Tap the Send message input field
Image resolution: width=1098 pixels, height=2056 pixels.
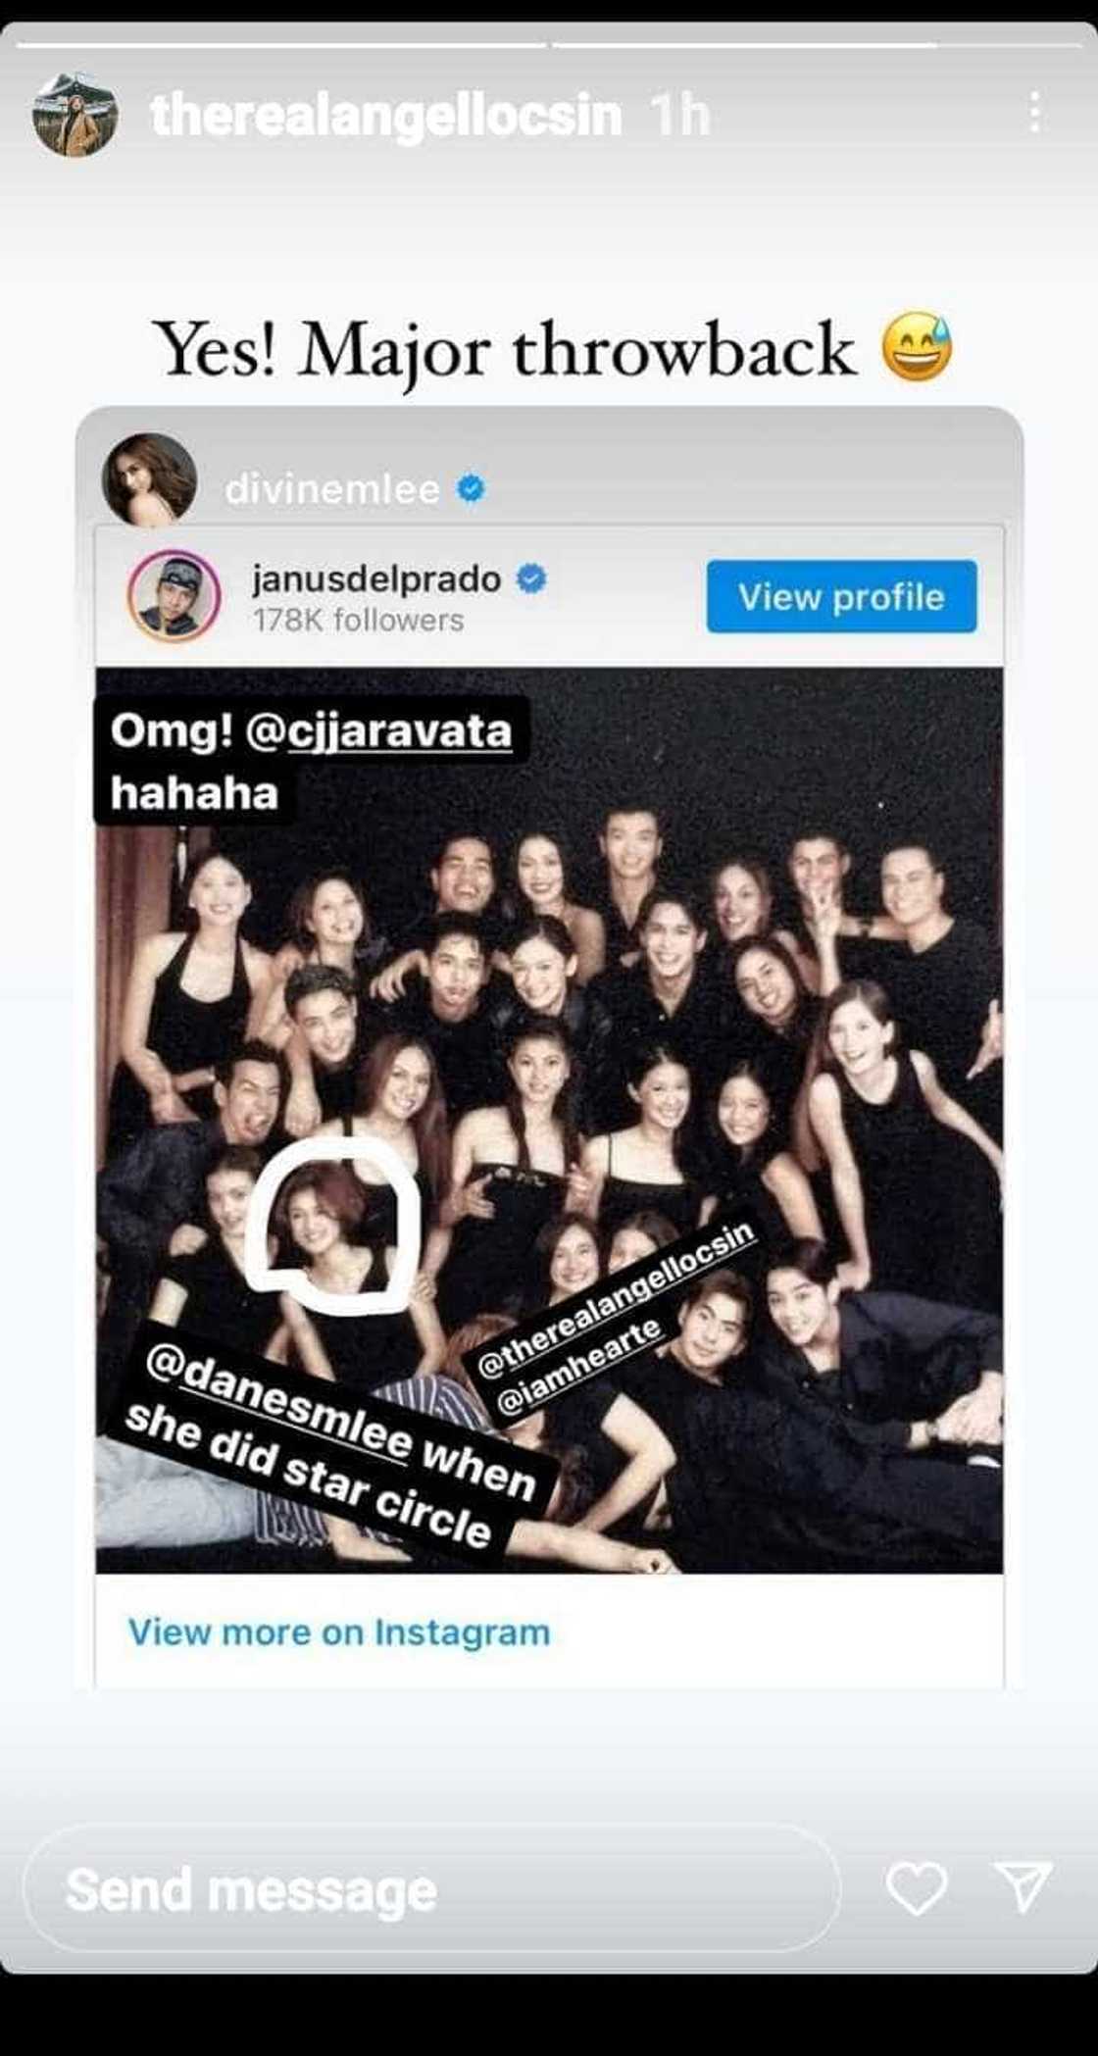[x=431, y=1888]
